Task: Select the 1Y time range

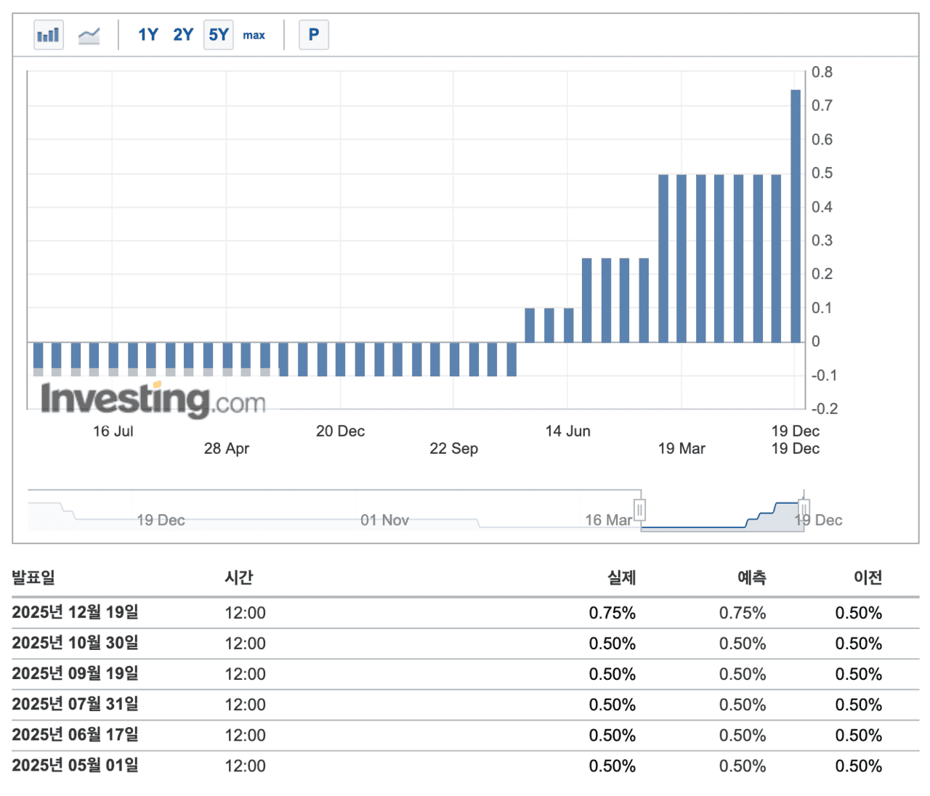Action: coord(148,35)
